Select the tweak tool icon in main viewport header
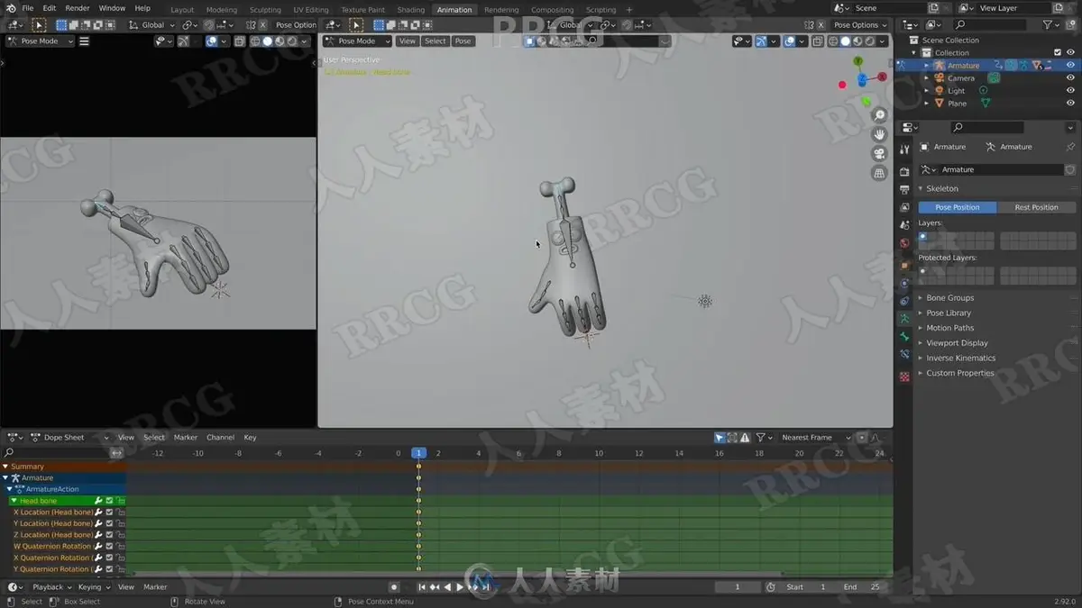Screen dimensions: 1082x608 [x=357, y=25]
